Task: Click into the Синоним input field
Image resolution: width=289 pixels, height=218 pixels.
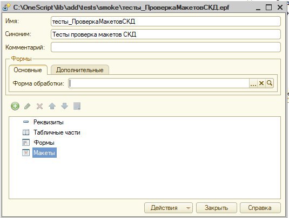Action: (x=166, y=34)
